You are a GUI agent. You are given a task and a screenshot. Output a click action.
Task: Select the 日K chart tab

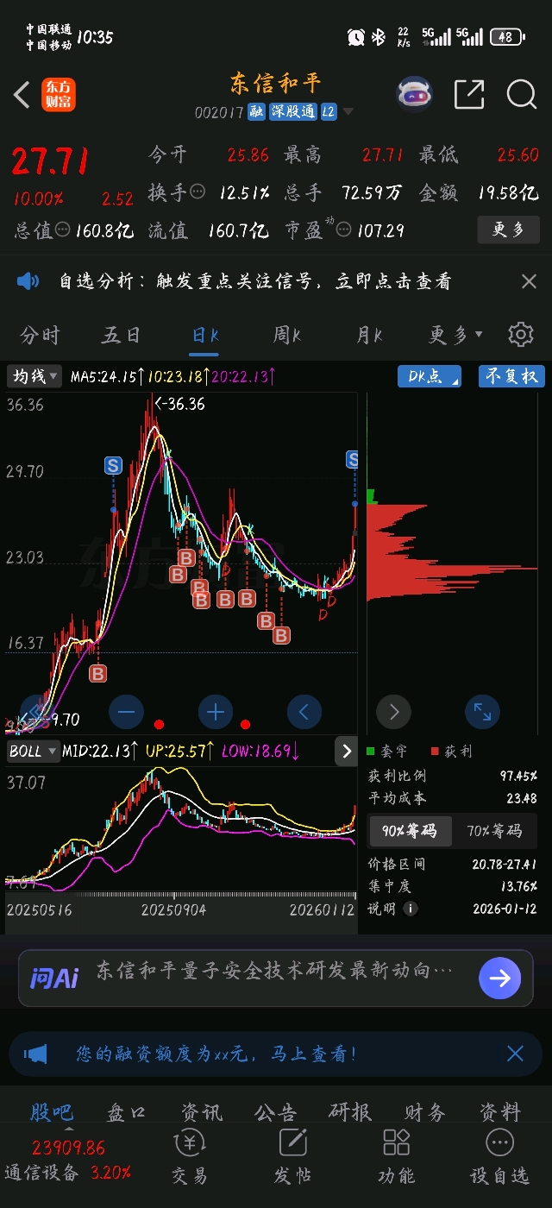pos(205,335)
